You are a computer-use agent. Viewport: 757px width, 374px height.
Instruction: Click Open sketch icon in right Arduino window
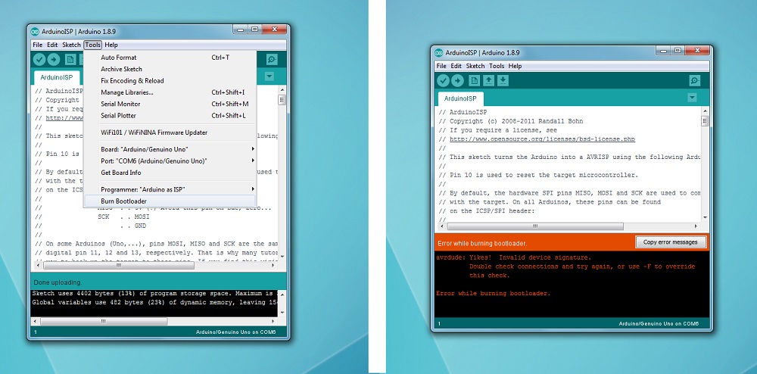pyautogui.click(x=488, y=80)
